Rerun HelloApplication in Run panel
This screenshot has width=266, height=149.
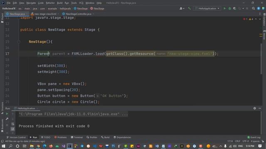[7, 114]
